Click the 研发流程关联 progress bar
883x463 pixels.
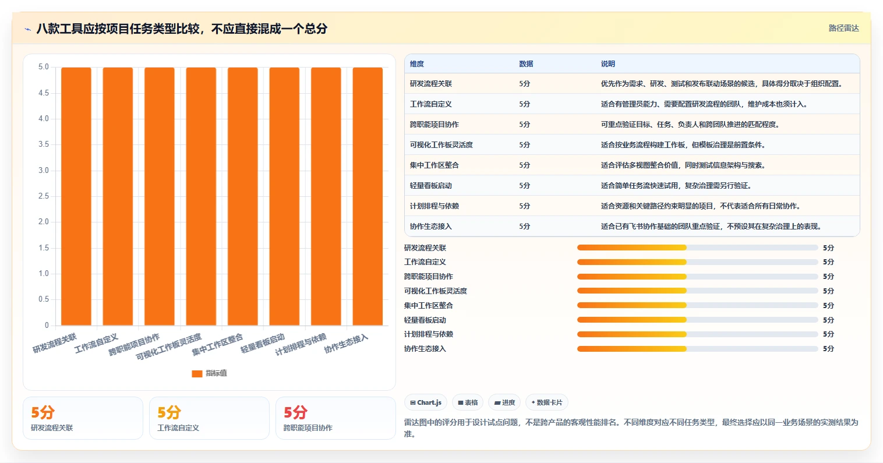[x=698, y=248]
